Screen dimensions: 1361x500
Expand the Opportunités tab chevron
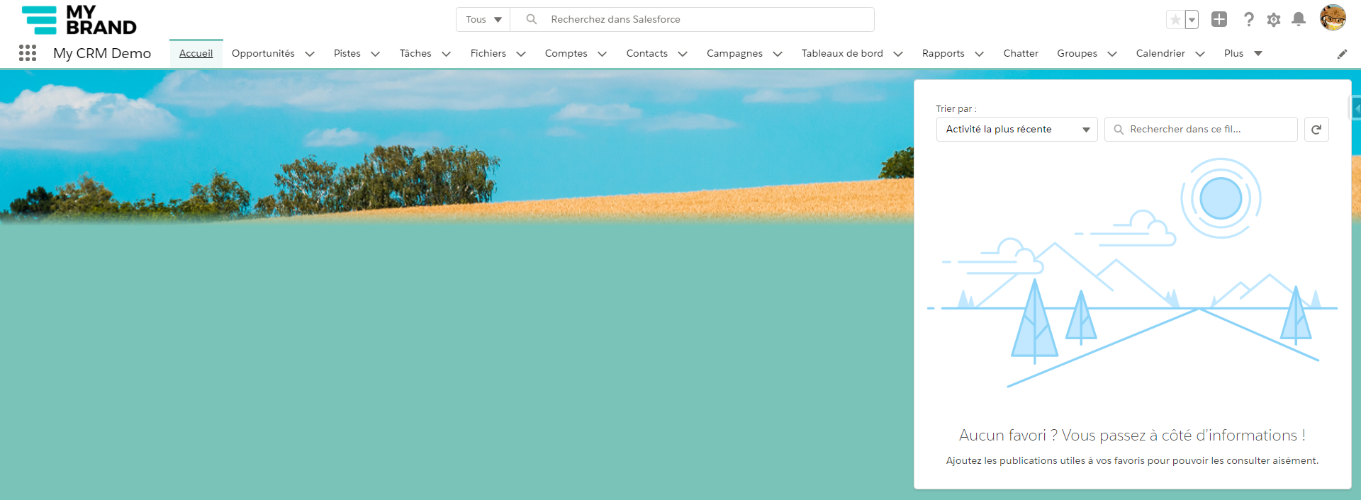pyautogui.click(x=310, y=54)
